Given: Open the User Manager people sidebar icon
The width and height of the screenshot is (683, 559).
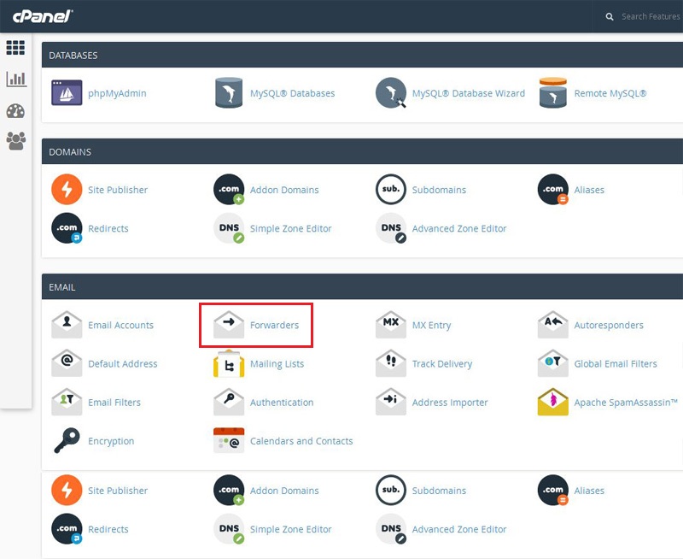Looking at the screenshot, I should [16, 141].
